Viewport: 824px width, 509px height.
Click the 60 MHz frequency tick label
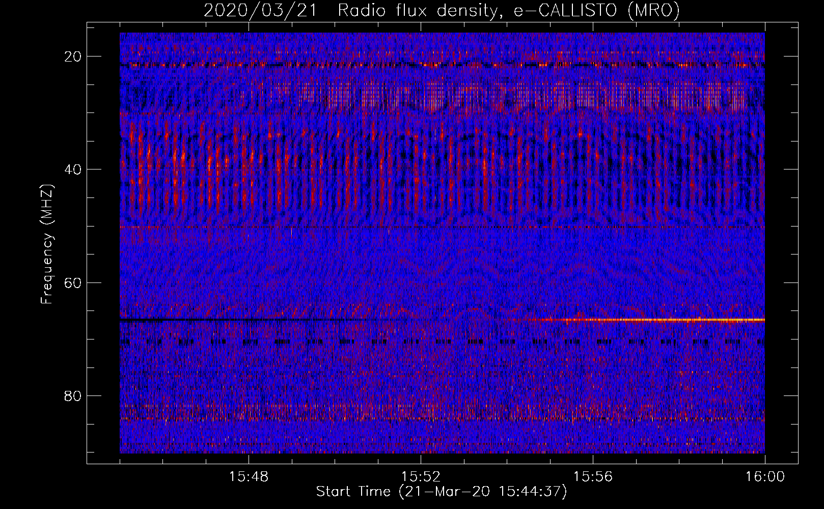73,282
